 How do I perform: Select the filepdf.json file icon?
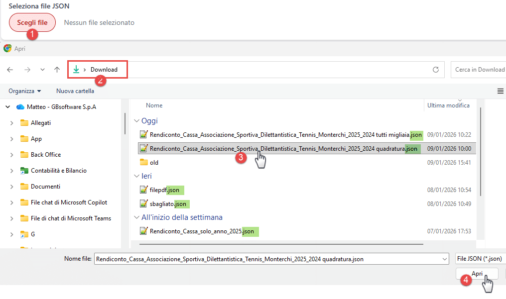coord(143,190)
